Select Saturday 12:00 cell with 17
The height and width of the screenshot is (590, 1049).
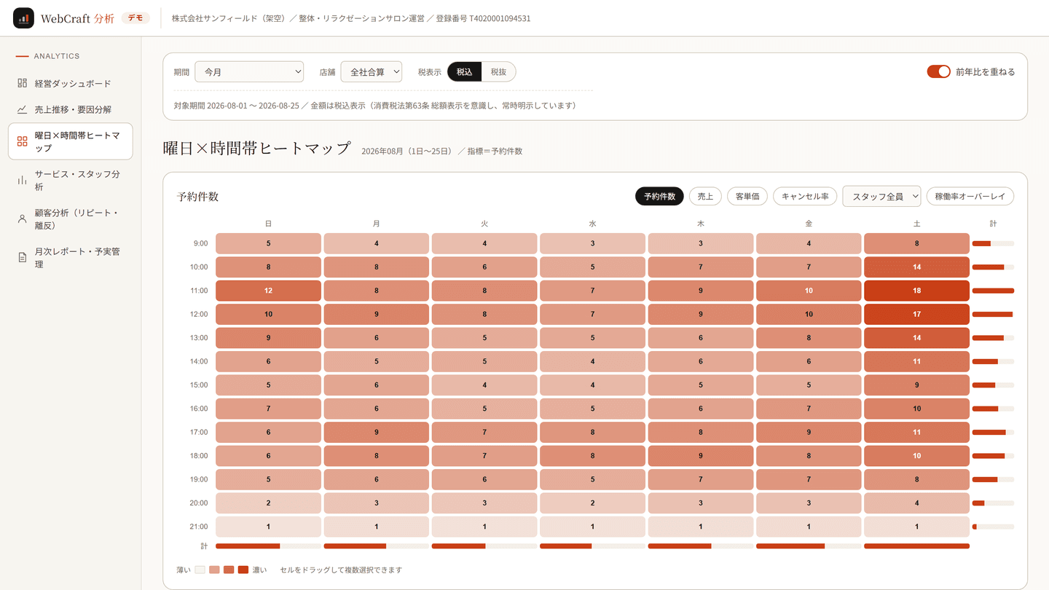tap(916, 314)
